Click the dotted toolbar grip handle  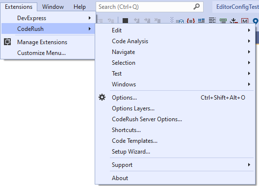[172, 20]
